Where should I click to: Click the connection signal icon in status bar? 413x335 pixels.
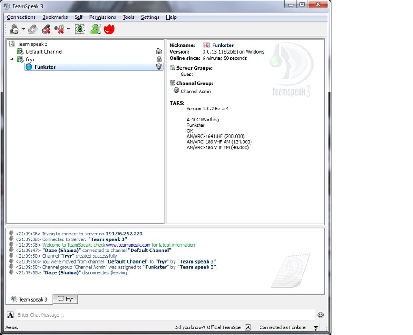(x=315, y=327)
